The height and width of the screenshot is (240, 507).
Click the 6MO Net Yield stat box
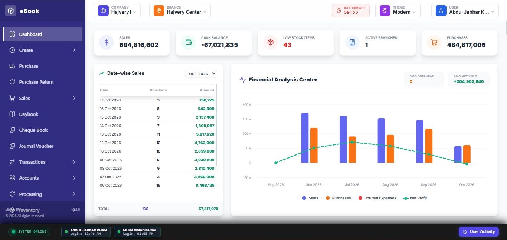pos(468,79)
